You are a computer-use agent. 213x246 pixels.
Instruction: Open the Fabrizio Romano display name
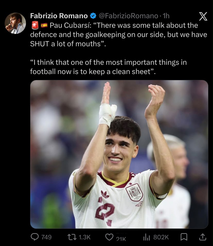pos(59,16)
